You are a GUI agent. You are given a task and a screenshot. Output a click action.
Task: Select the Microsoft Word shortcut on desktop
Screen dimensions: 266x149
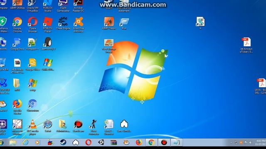pos(17,127)
